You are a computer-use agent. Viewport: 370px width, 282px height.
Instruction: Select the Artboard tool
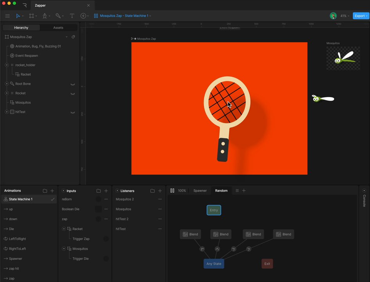coord(31,16)
